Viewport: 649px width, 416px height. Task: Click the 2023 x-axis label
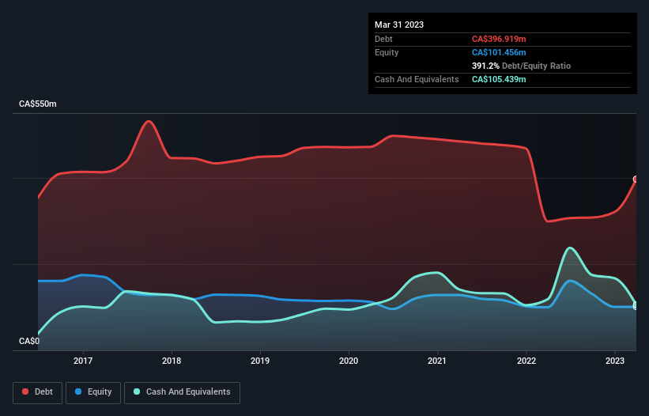(615, 361)
